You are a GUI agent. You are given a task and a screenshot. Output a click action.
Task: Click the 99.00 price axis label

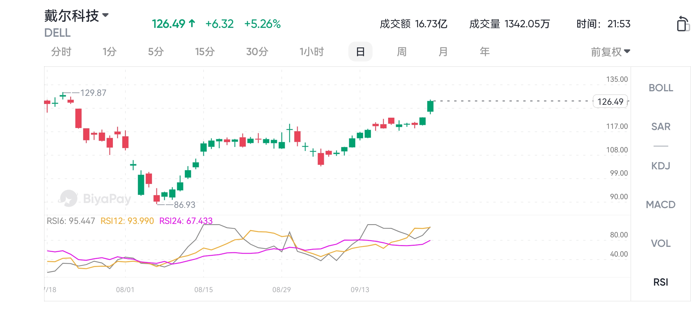pos(619,173)
